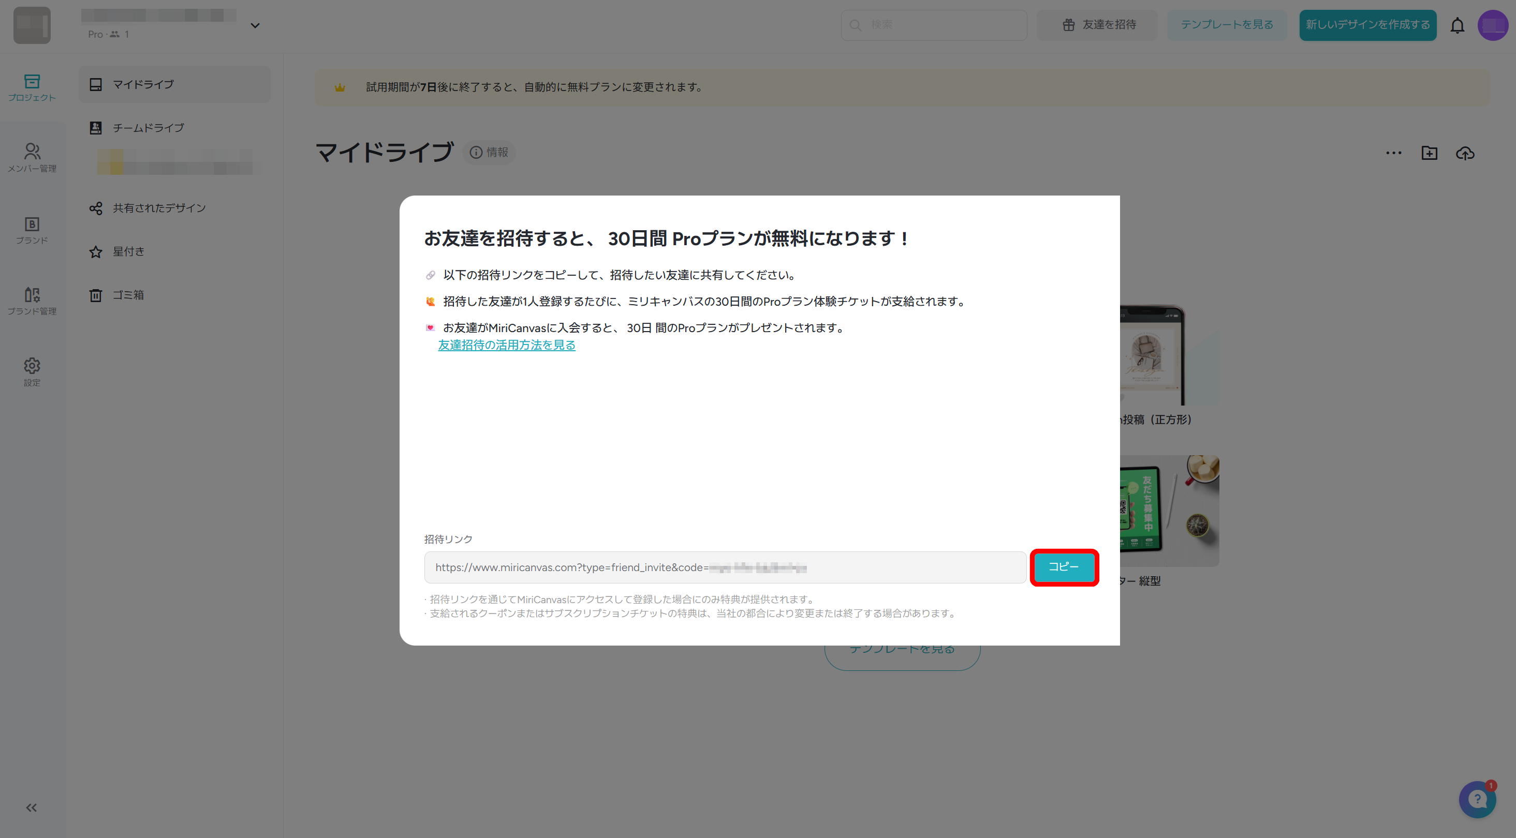Open the プロジェクト section in the sidebar
Viewport: 1516px width, 838px height.
click(33, 88)
